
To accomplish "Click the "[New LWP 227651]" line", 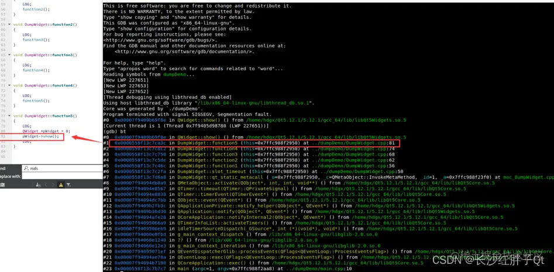I will tap(126, 80).
